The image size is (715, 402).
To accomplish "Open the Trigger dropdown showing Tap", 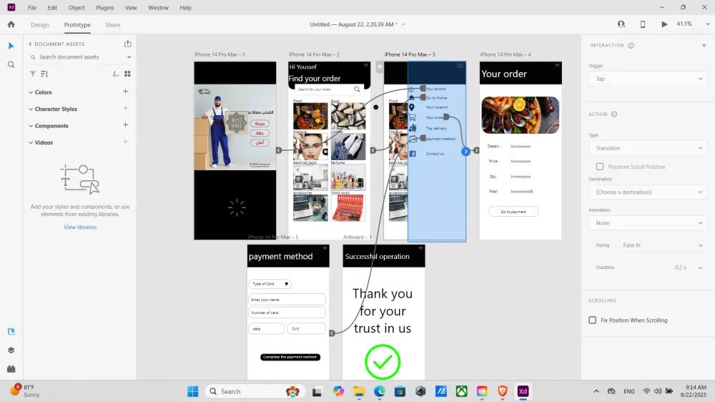I will tap(648, 79).
